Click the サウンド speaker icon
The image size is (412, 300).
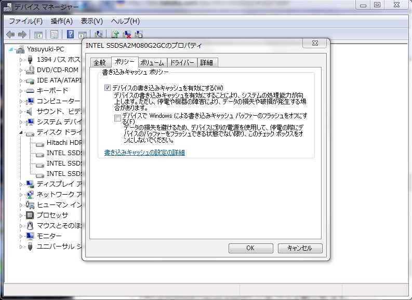(30, 112)
